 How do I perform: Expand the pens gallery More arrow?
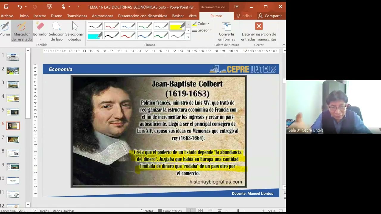click(188, 37)
